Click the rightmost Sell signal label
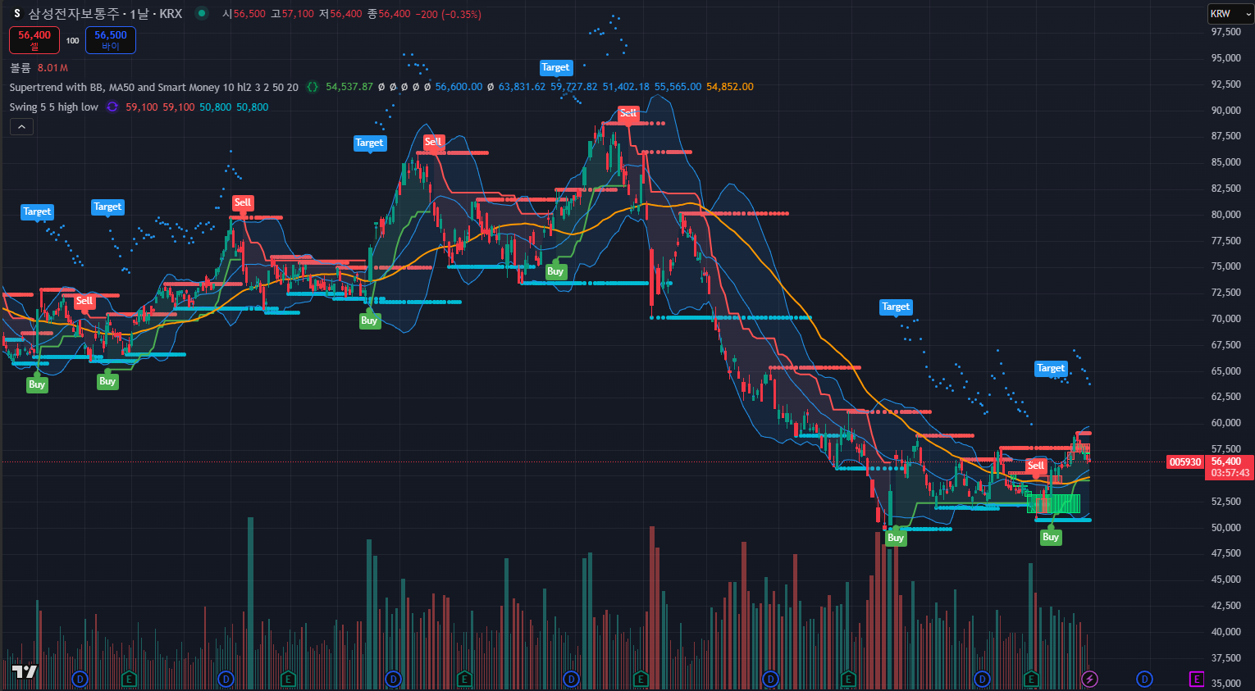The image size is (1255, 691). (x=1036, y=466)
